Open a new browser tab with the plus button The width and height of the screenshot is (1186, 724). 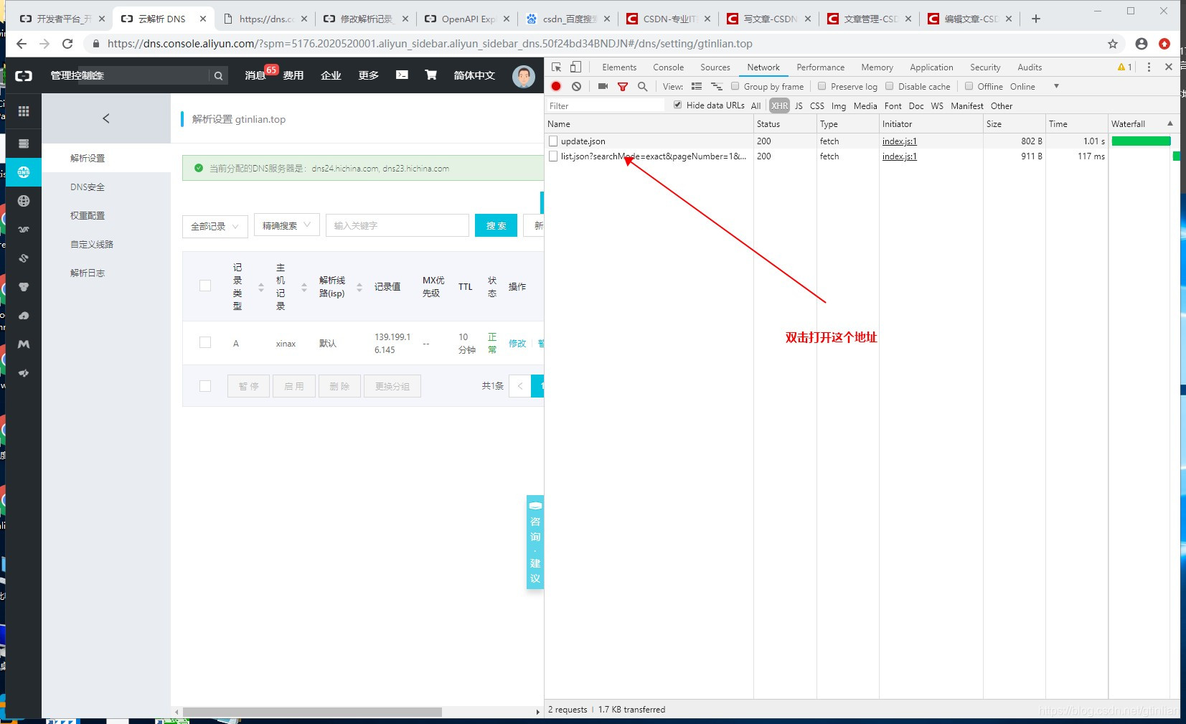(1036, 19)
